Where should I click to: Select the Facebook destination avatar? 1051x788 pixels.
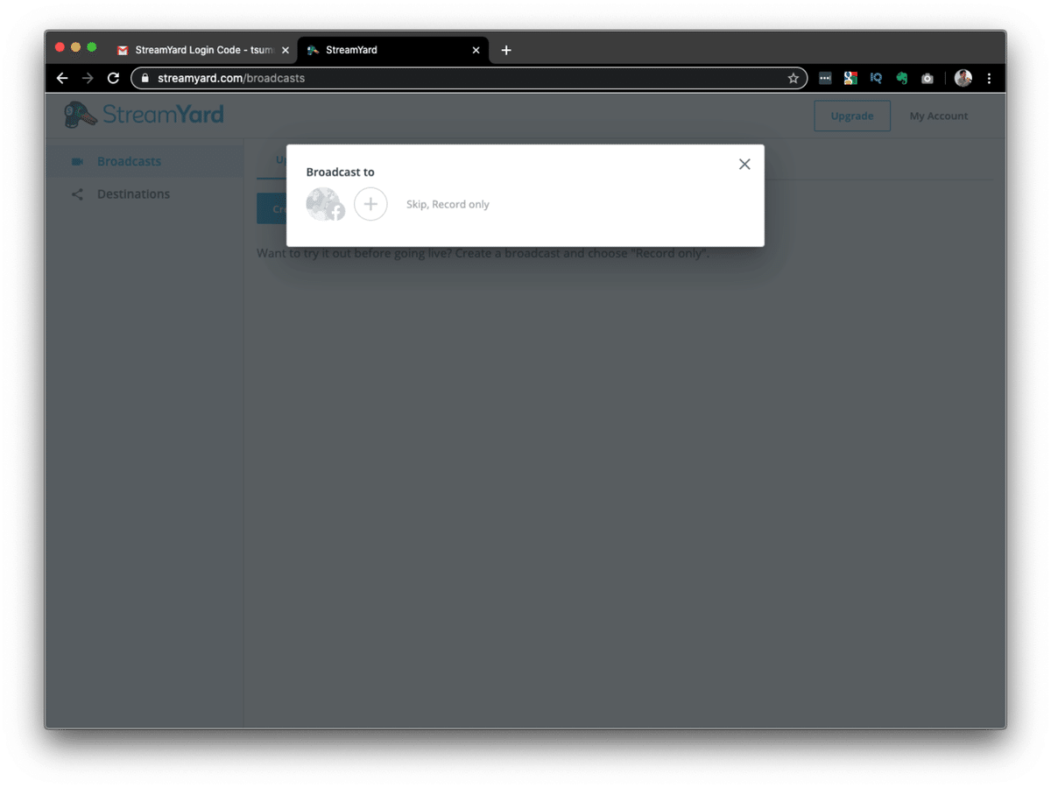click(325, 204)
